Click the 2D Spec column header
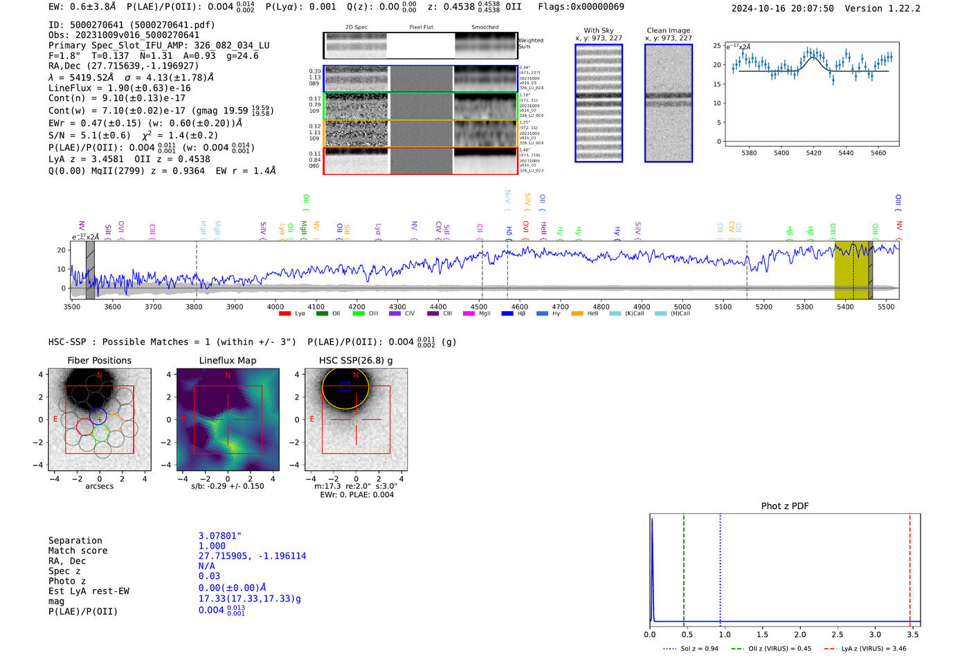The height and width of the screenshot is (659, 969). pos(356,28)
